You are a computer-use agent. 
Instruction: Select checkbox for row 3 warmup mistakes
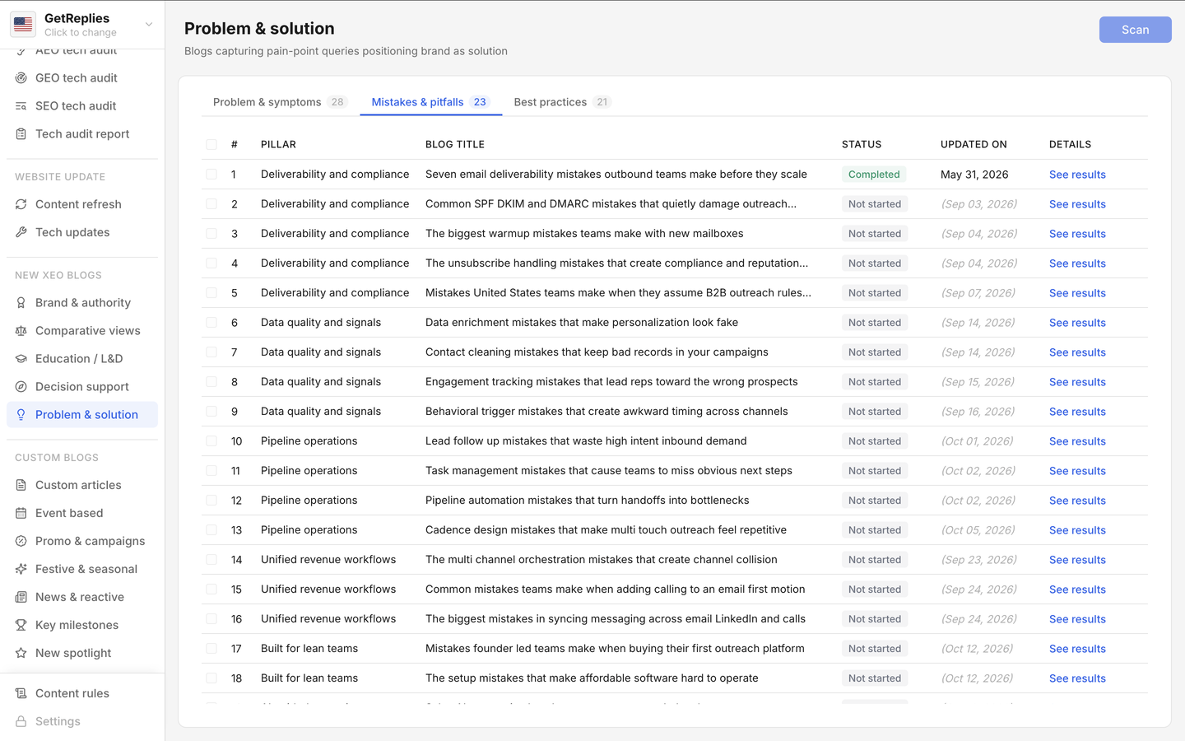[211, 234]
